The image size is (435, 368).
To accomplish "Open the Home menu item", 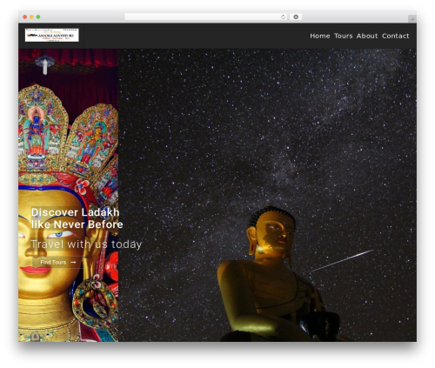I will (x=320, y=36).
